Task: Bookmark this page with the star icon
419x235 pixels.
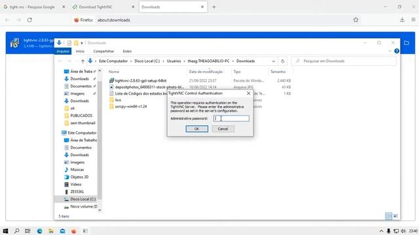Action: pyautogui.click(x=355, y=20)
